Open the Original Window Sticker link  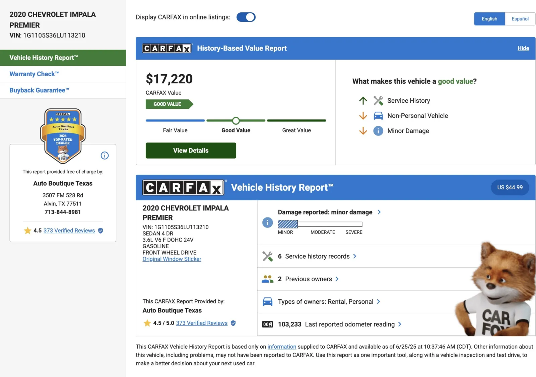click(172, 259)
